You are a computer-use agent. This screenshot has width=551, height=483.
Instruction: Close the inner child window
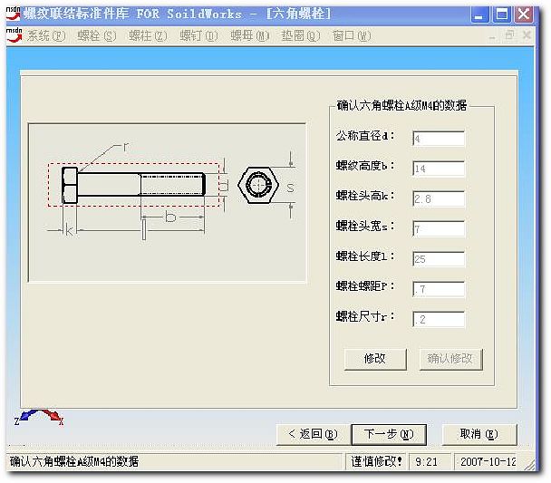(527, 35)
